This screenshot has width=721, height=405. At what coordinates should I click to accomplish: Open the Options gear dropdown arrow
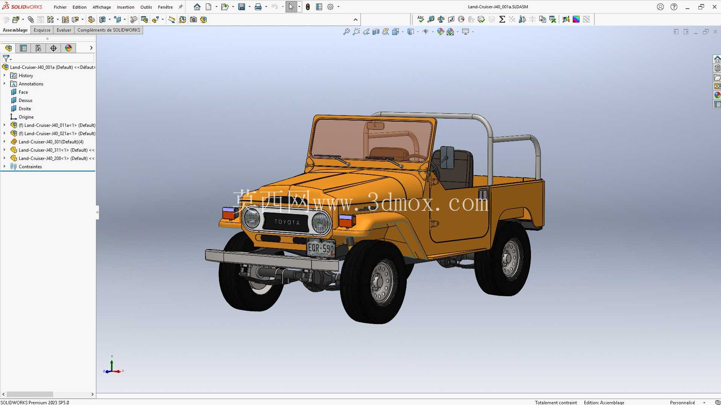(338, 7)
